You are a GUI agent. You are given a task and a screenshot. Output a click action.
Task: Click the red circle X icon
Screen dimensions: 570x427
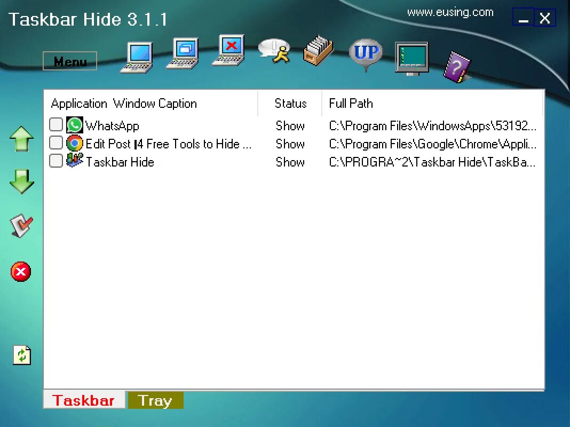pos(21,272)
